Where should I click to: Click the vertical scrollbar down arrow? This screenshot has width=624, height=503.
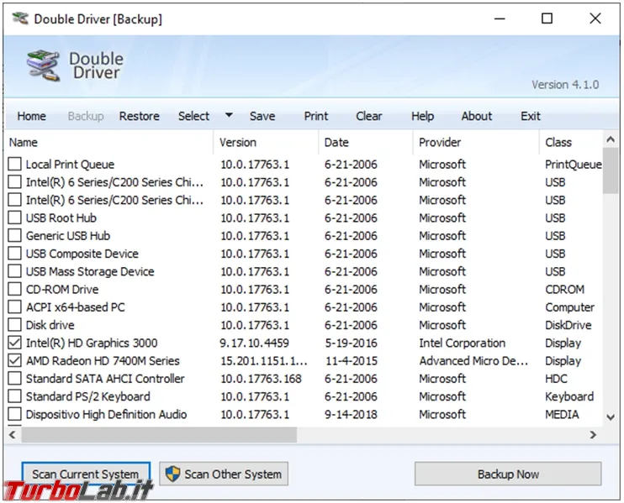(x=611, y=417)
